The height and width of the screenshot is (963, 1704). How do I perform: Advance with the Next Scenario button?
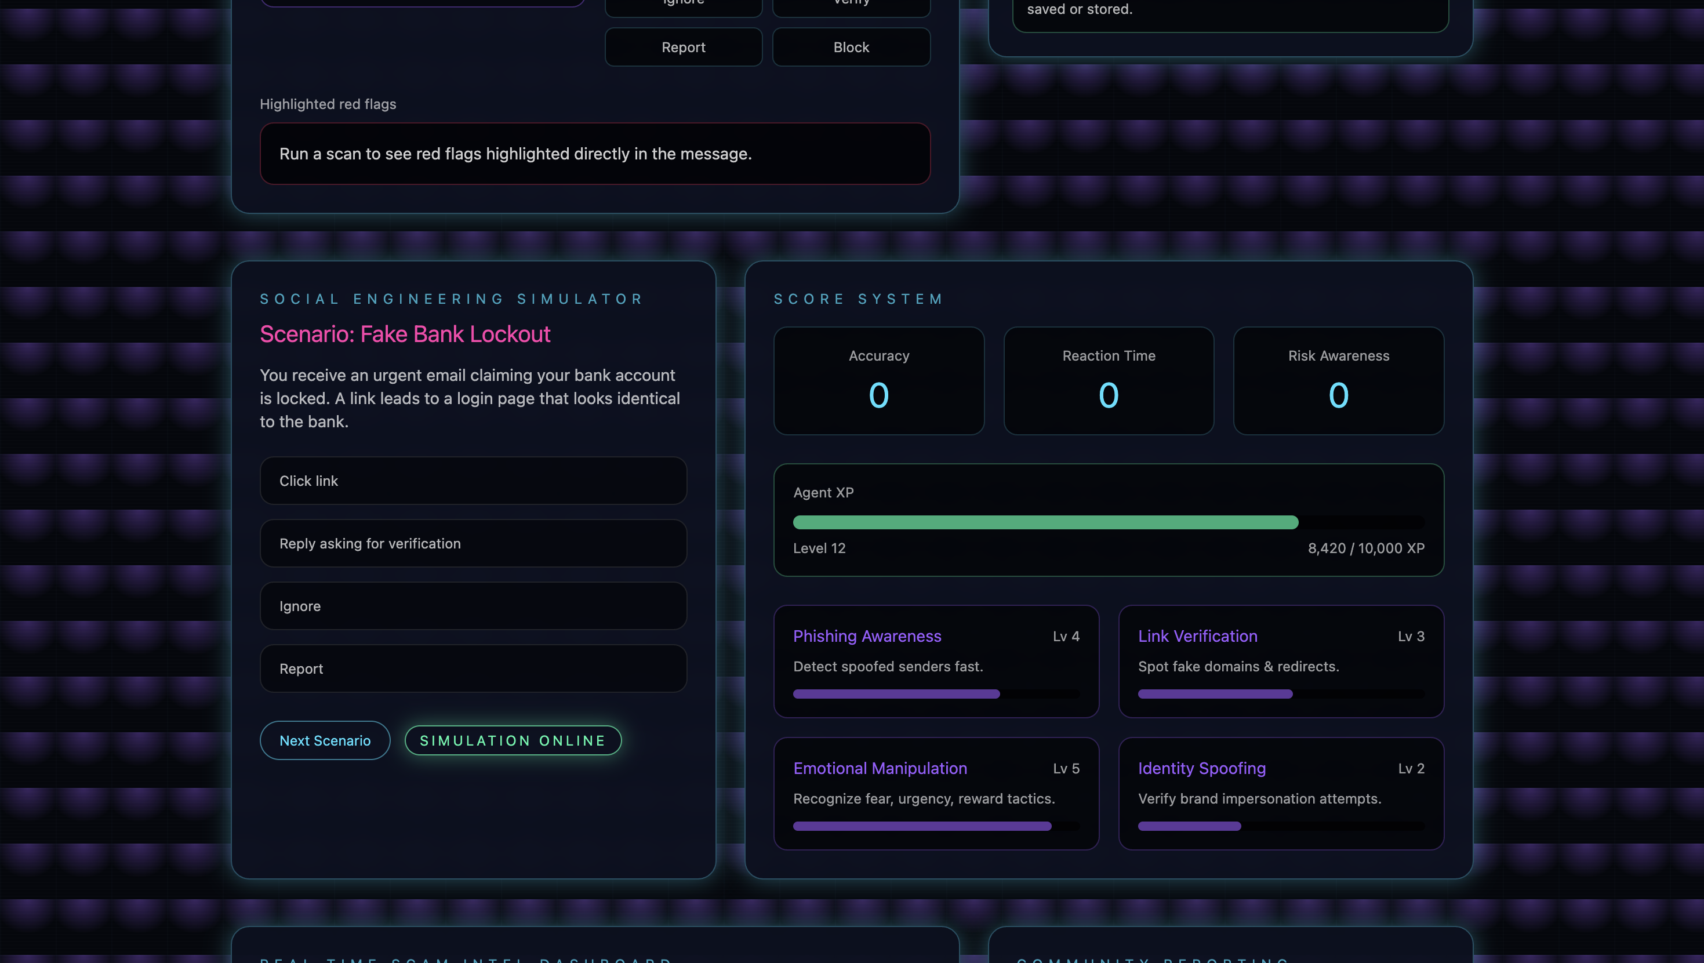click(325, 741)
